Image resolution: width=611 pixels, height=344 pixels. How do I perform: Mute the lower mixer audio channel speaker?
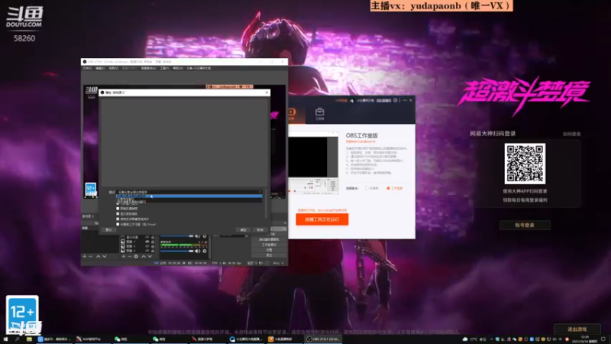pyautogui.click(x=198, y=251)
